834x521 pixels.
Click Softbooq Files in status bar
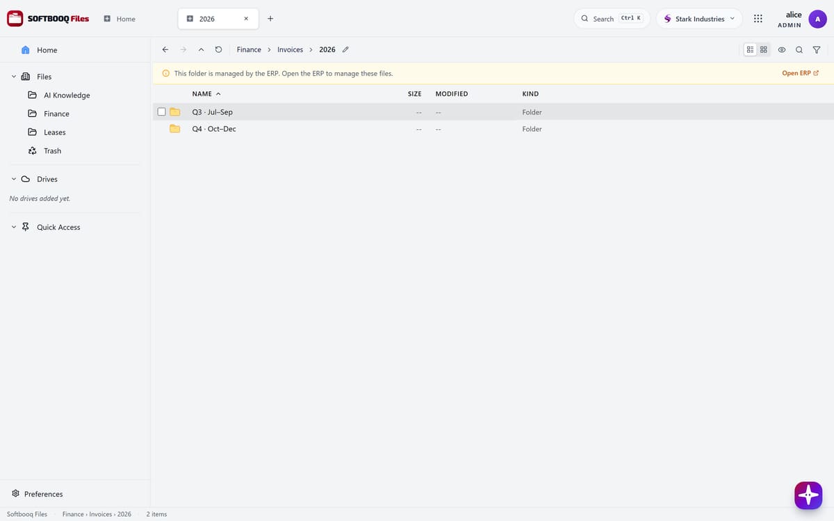pos(27,514)
